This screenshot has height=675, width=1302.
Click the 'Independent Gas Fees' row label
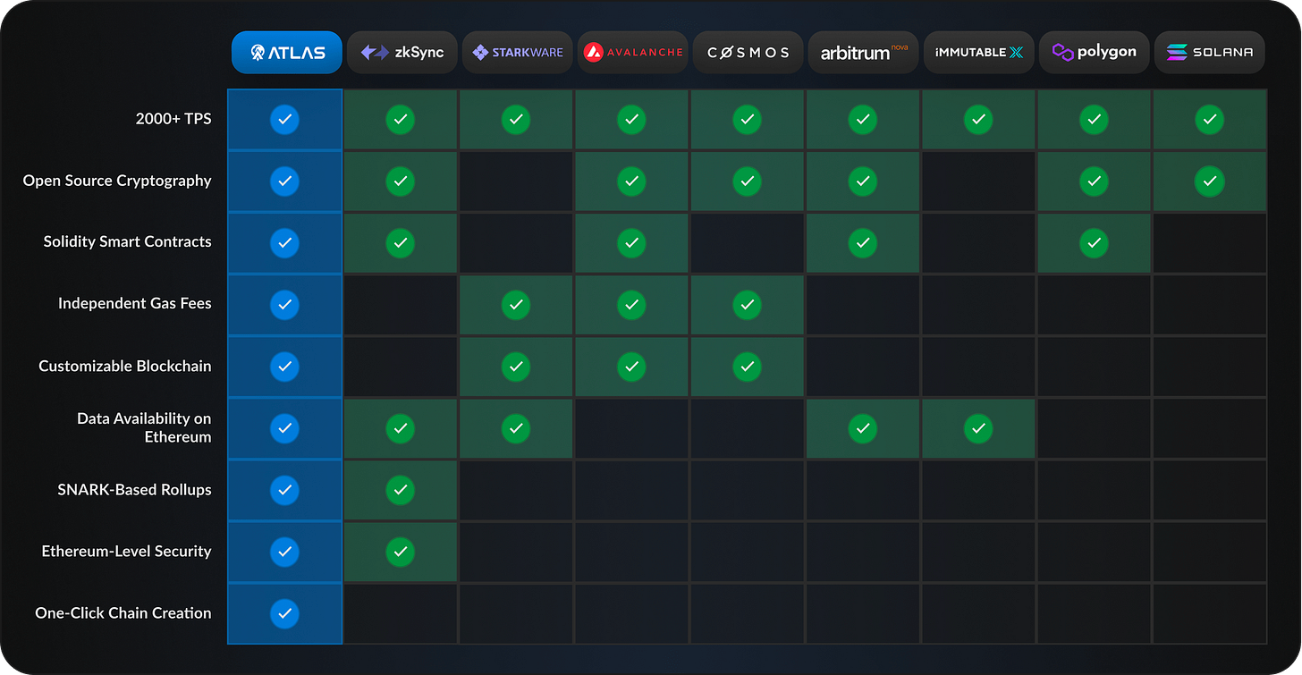(135, 304)
